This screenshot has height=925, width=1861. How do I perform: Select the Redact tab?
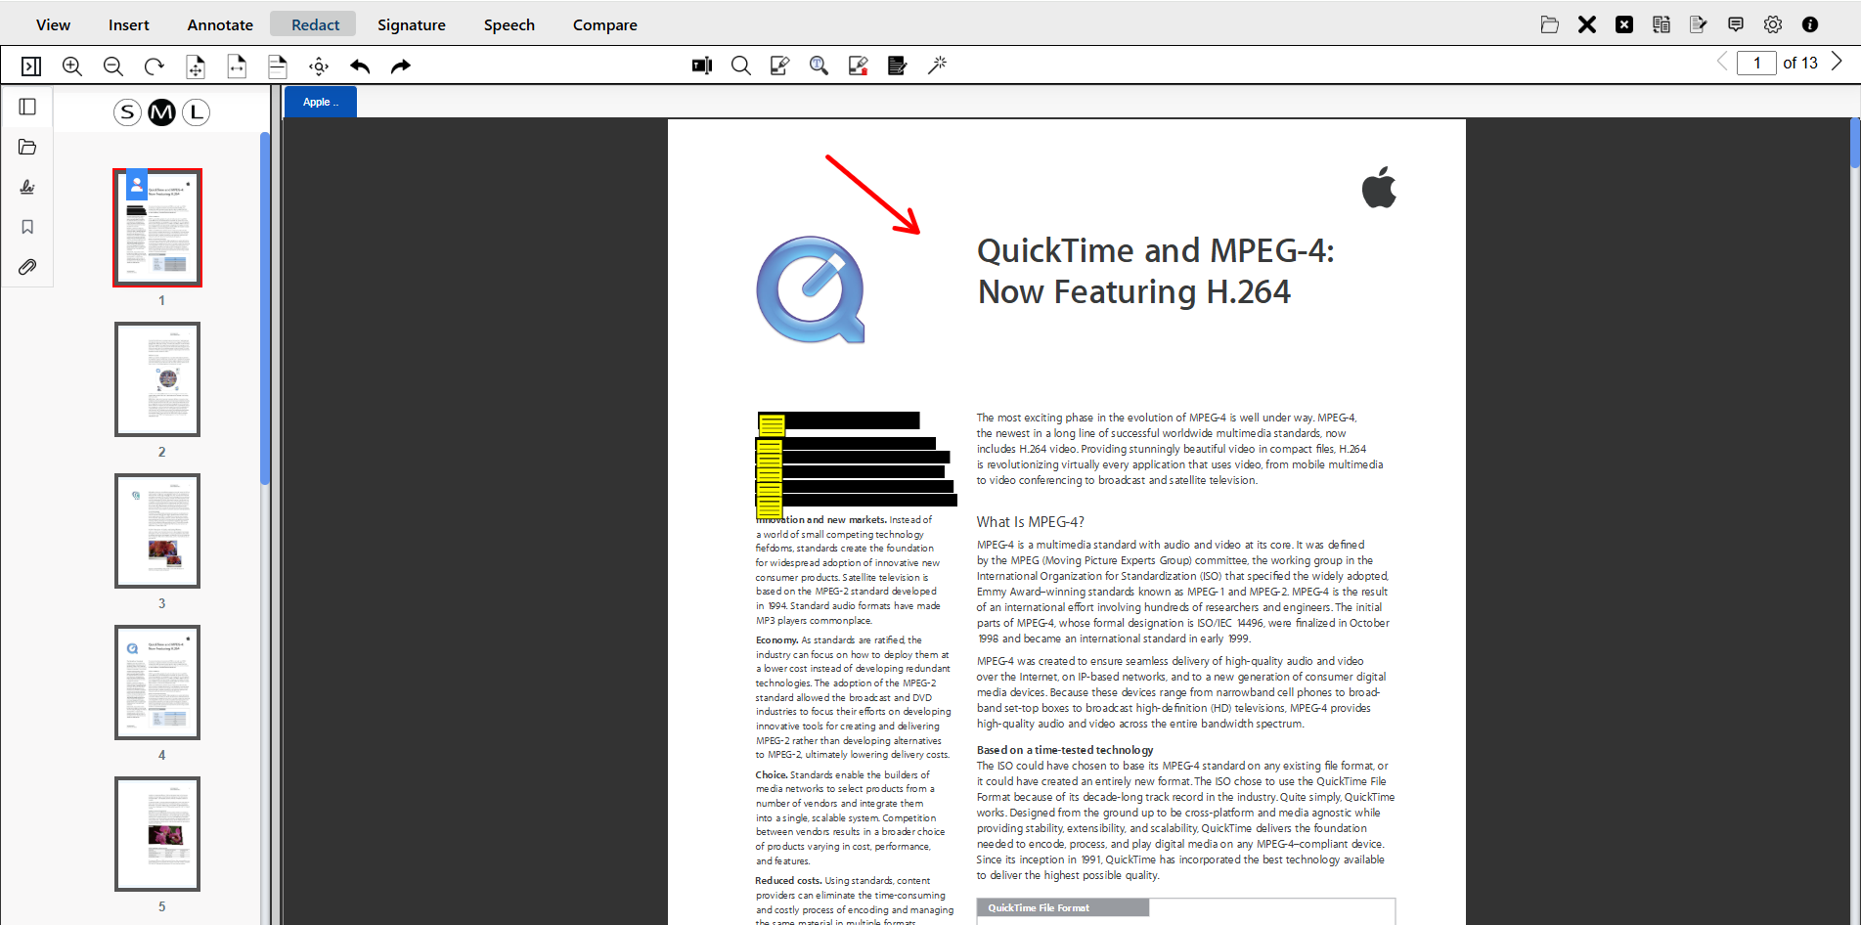315,24
